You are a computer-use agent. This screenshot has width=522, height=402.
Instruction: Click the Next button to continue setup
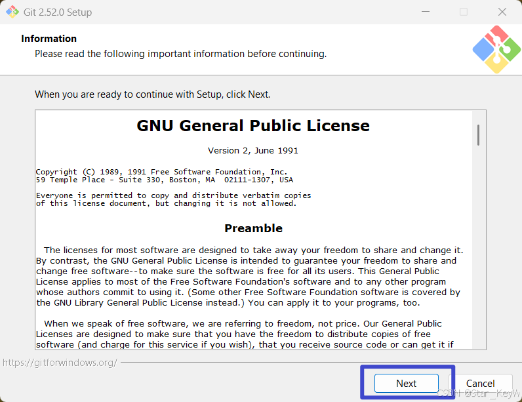[406, 383]
